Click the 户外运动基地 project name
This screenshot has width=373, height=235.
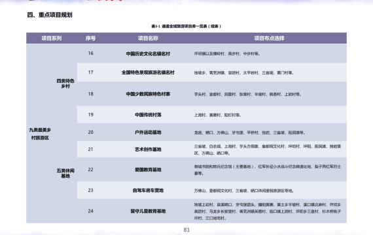148,133
